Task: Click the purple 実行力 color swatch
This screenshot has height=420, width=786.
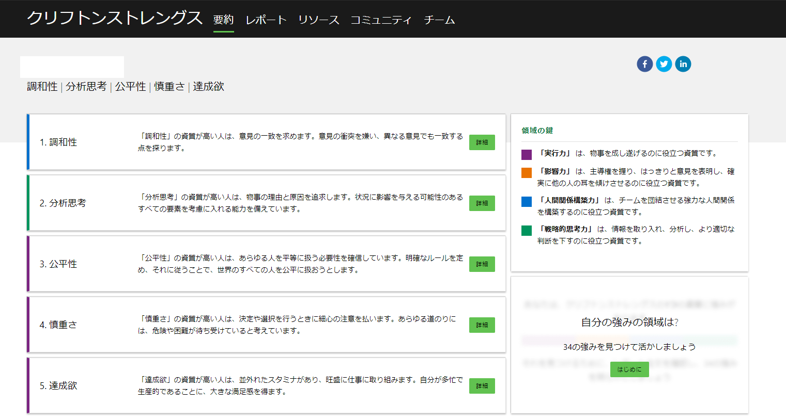Action: pos(527,154)
